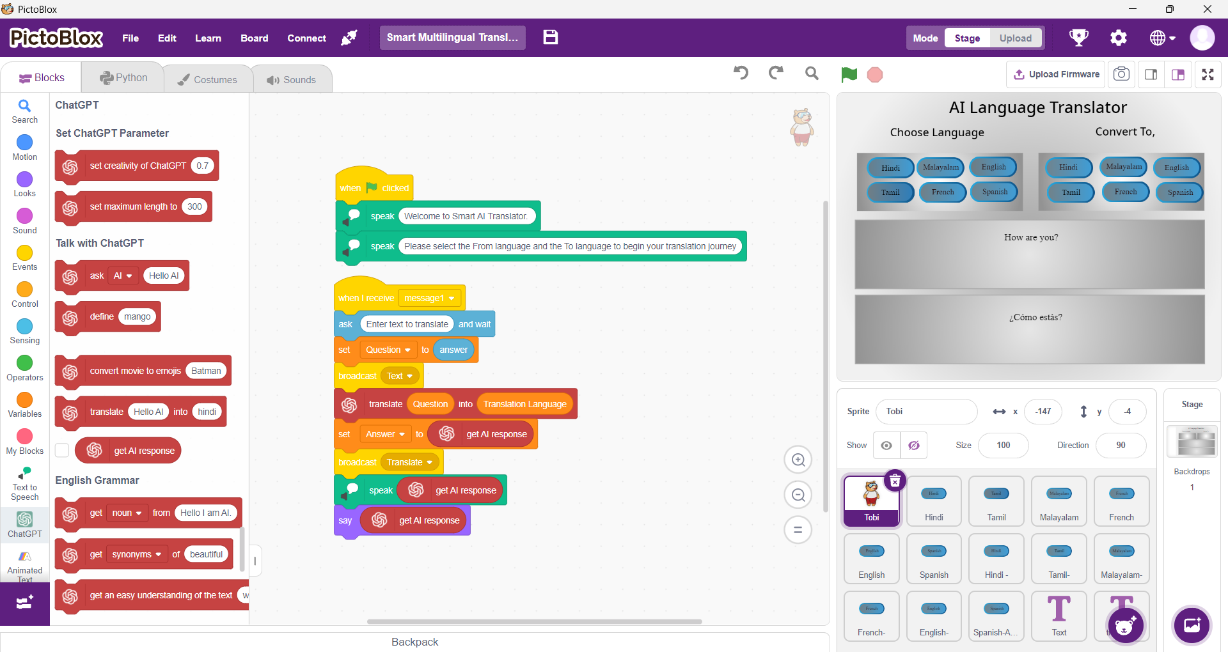Select the Sound blocks category
Viewport: 1228px width, 652px height.
tap(24, 221)
